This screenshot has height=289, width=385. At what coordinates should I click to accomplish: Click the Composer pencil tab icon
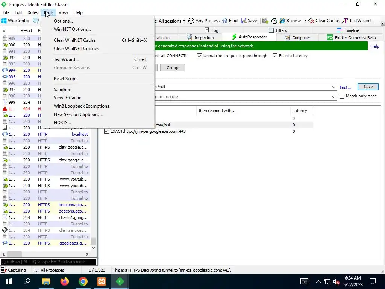pyautogui.click(x=287, y=37)
